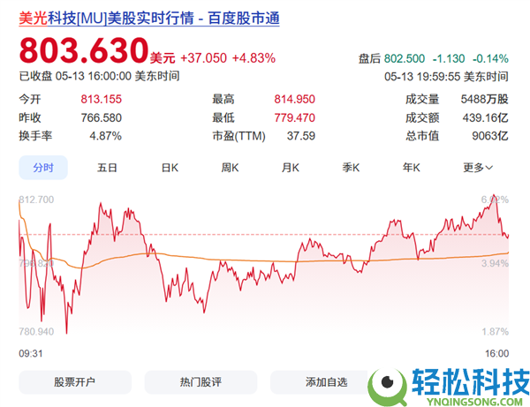The width and height of the screenshot is (530, 407).
Task: Switch to the 年K chart tab
Action: 411,168
